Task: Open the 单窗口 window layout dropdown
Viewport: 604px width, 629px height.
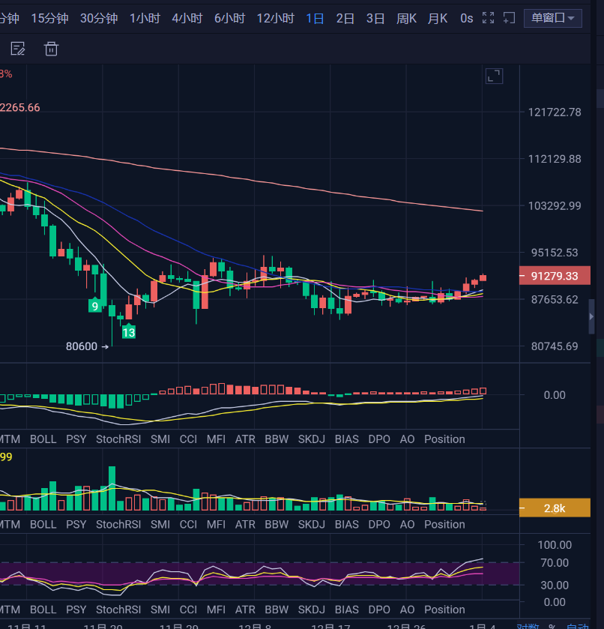Action: 553,18
